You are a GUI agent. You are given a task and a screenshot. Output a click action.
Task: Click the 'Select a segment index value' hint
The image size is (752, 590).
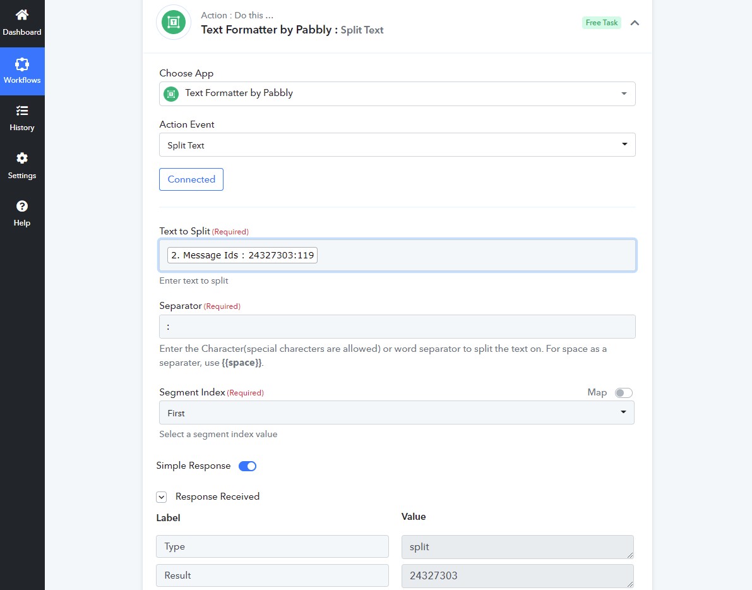click(218, 434)
